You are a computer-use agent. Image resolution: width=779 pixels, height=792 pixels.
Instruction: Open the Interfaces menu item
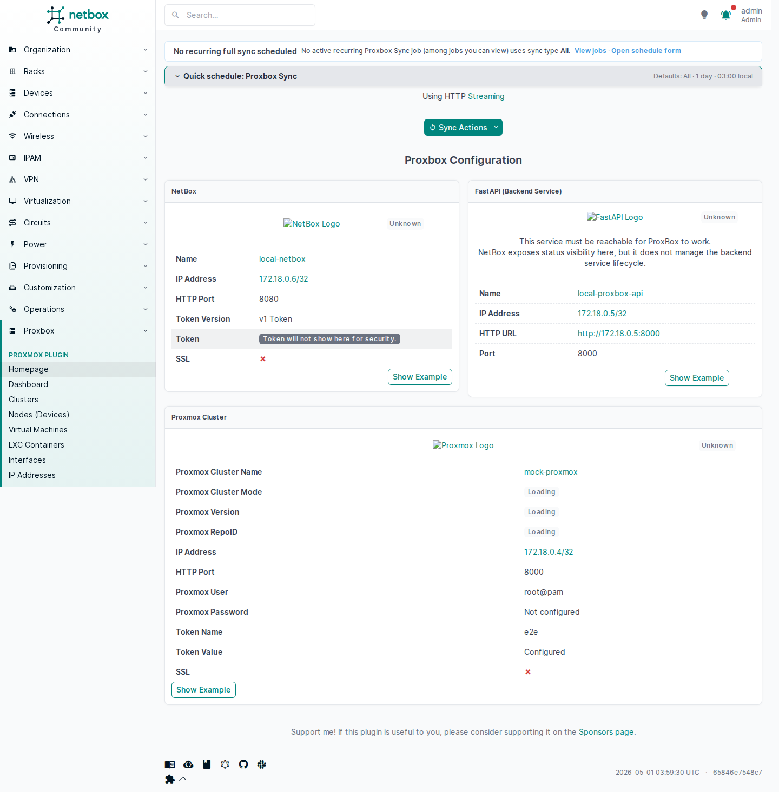click(78, 460)
